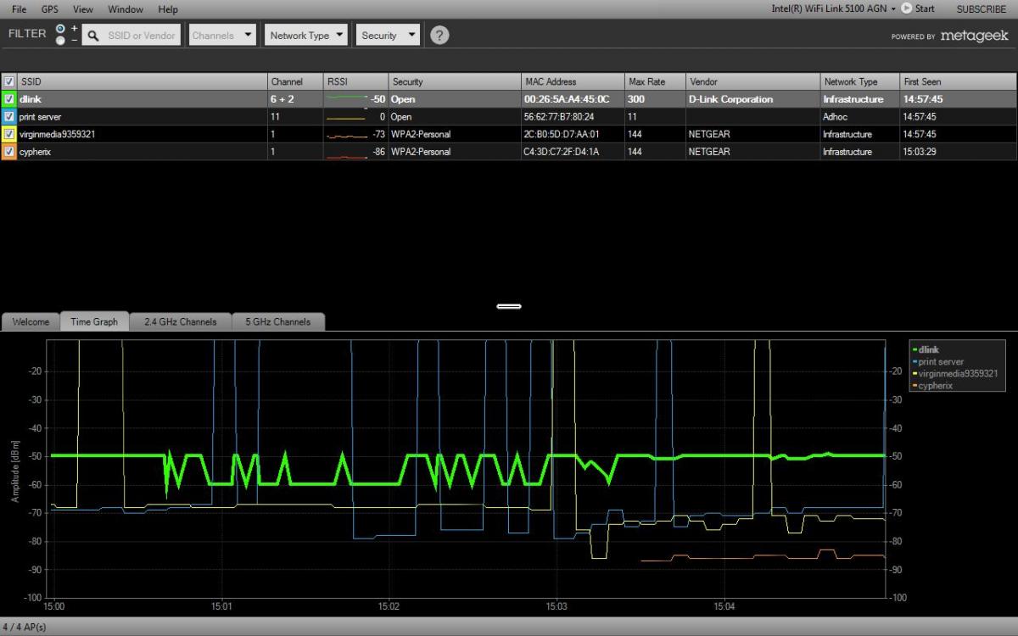This screenshot has height=636, width=1018.
Task: Open the Security filter dropdown
Action: pyautogui.click(x=389, y=35)
